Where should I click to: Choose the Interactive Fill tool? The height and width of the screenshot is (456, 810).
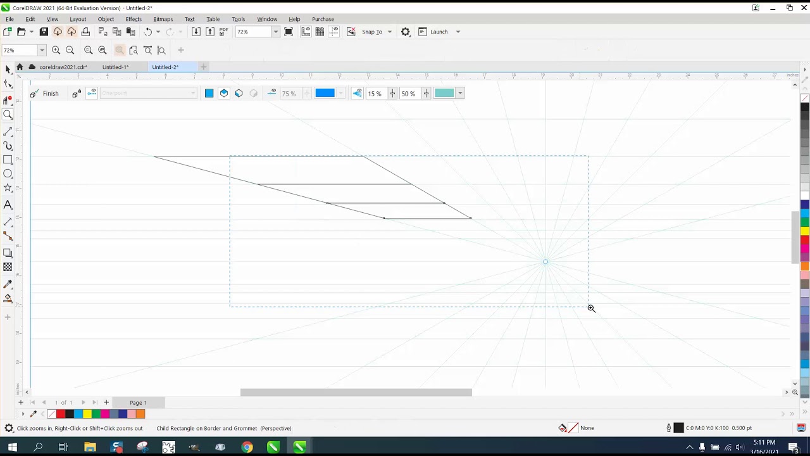(8, 298)
